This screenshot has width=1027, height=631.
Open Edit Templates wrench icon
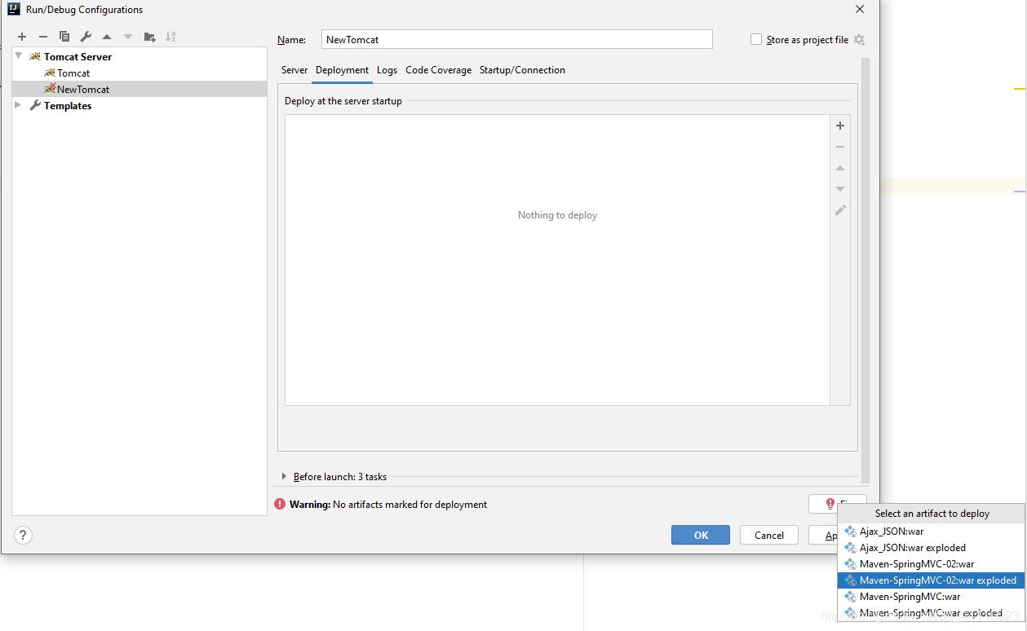tap(86, 37)
